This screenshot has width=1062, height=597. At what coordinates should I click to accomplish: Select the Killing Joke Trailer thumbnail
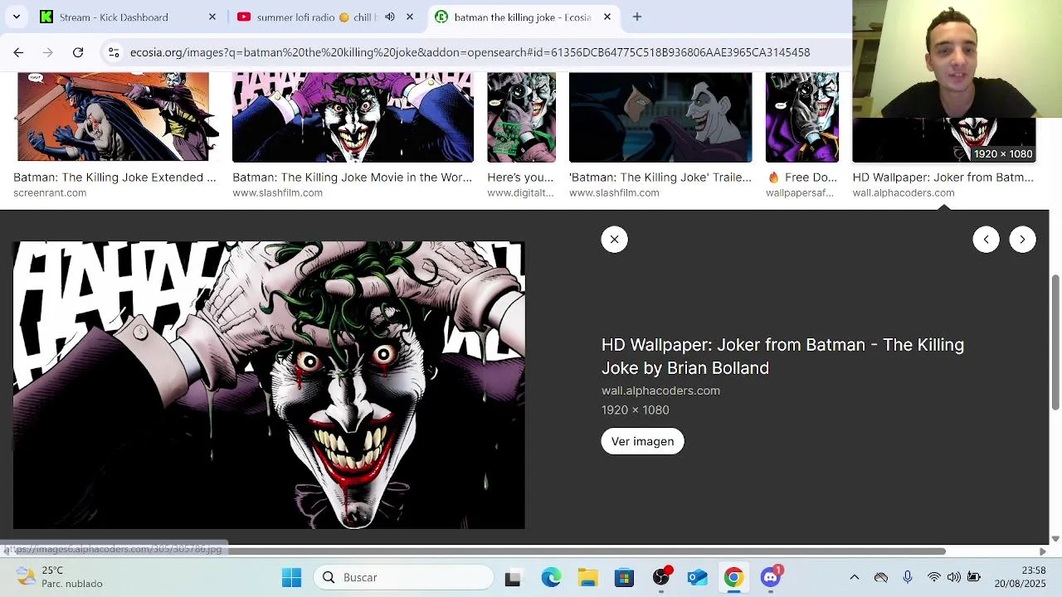(660, 117)
